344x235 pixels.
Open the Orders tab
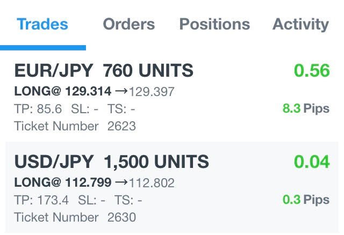tap(129, 24)
